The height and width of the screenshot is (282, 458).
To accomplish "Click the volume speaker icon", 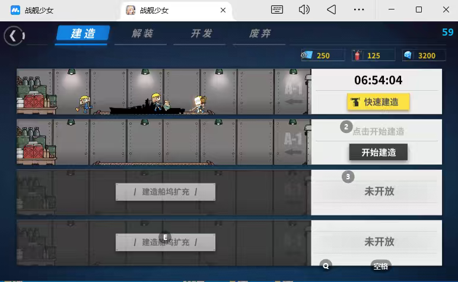I will 304,9.
